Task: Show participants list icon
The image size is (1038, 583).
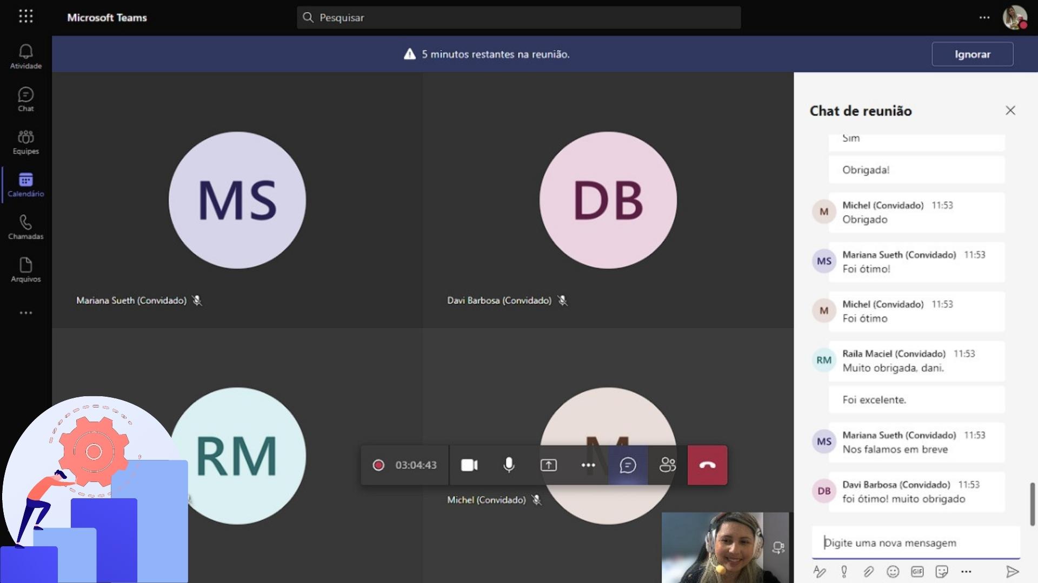Action: click(x=667, y=465)
